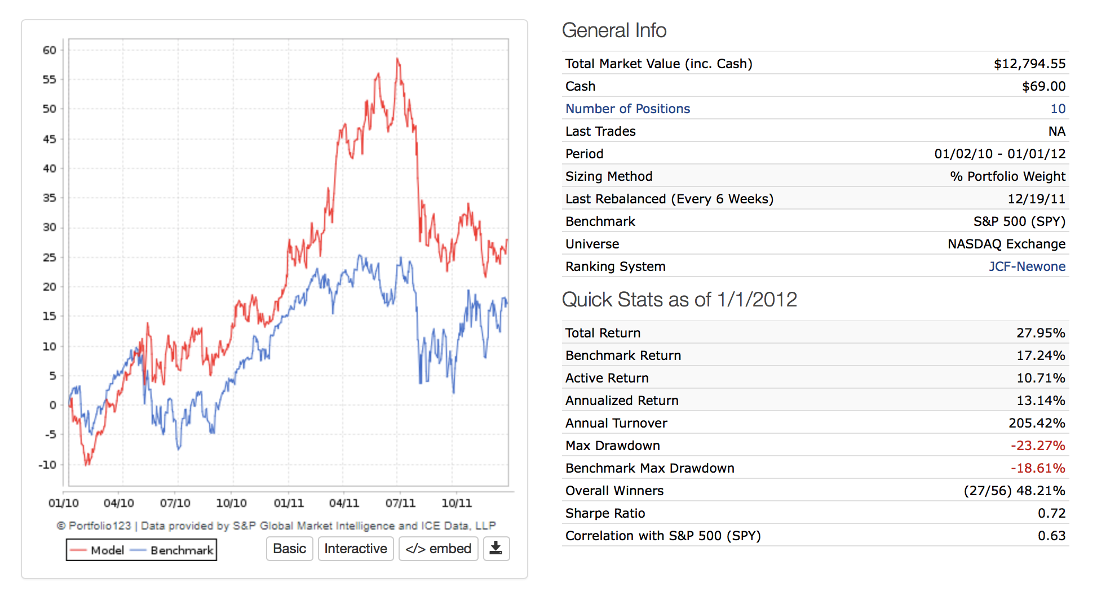Click the red Model line's highest peak
This screenshot has height=596, width=1097.
pyautogui.click(x=397, y=59)
